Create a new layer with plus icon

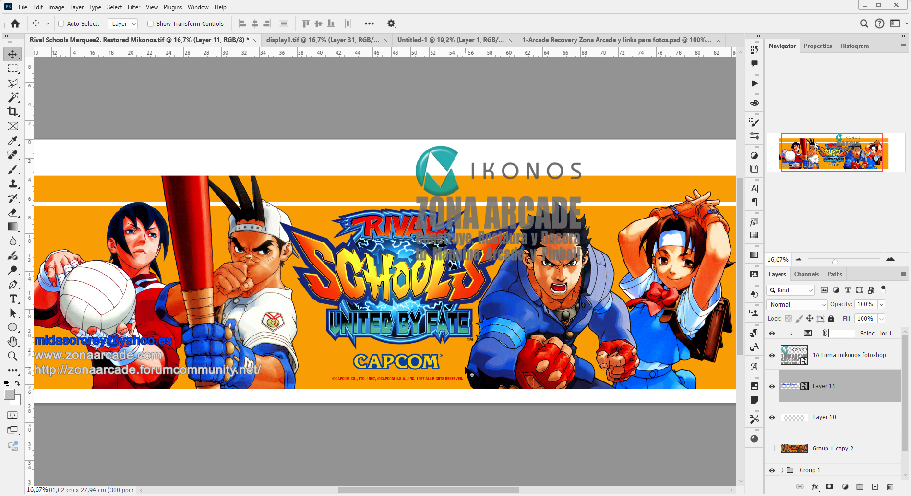[875, 486]
